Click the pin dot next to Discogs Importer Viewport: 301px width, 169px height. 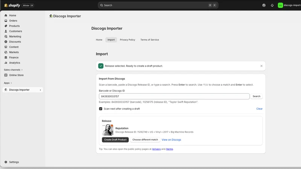40,90
